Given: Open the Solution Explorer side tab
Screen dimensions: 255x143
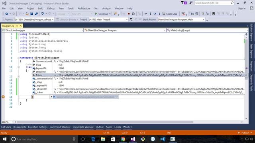Looking at the screenshot, I should pos(251,33).
